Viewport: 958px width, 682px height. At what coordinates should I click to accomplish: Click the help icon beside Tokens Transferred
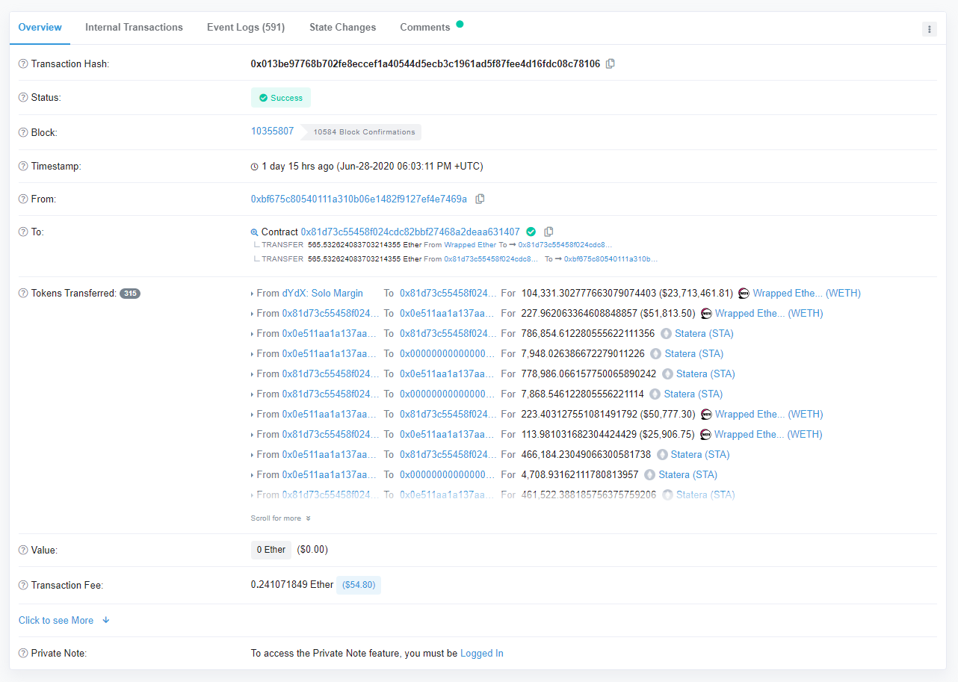tap(23, 294)
